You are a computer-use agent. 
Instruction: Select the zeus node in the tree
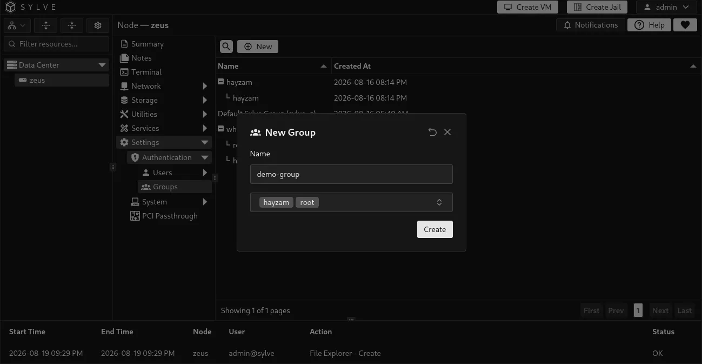pyautogui.click(x=62, y=80)
